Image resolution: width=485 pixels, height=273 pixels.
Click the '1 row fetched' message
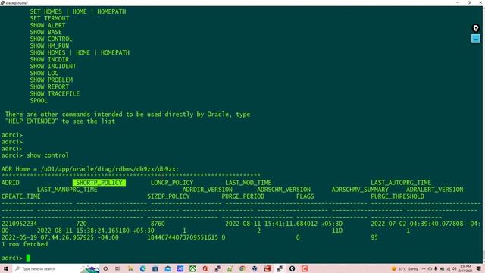pyautogui.click(x=24, y=244)
